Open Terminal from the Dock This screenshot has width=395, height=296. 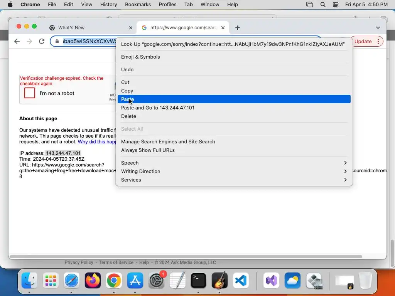[199, 281]
